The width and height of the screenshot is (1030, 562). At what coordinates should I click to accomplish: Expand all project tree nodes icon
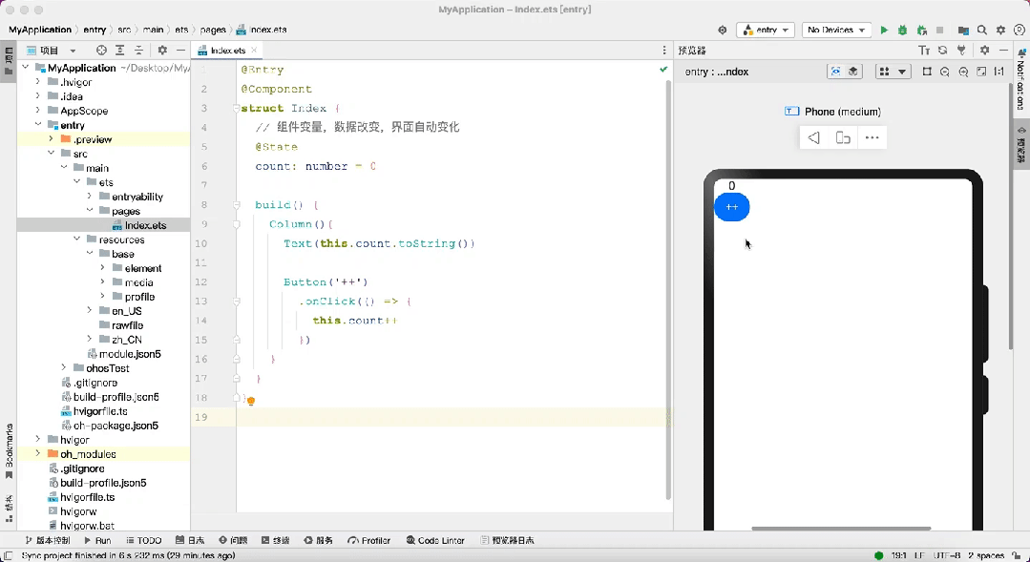120,50
